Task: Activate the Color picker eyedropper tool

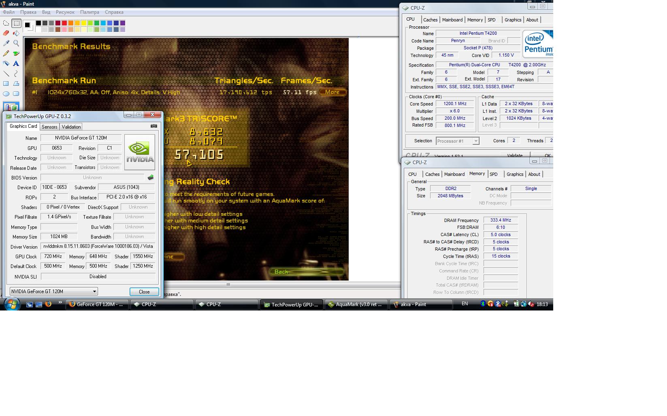Action: [x=6, y=43]
